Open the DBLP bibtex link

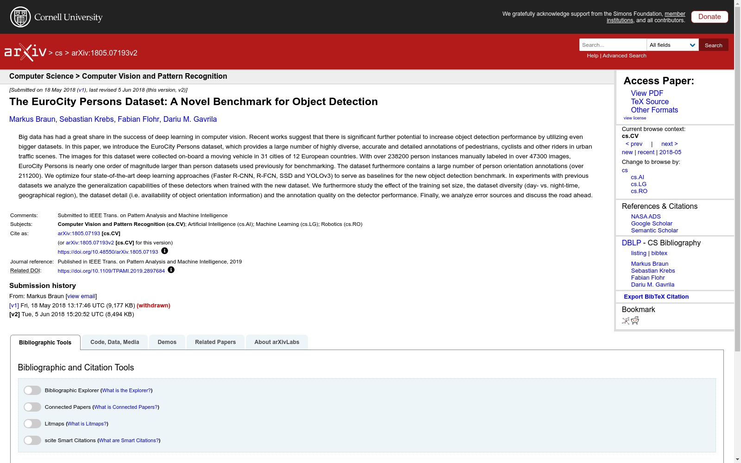click(659, 253)
